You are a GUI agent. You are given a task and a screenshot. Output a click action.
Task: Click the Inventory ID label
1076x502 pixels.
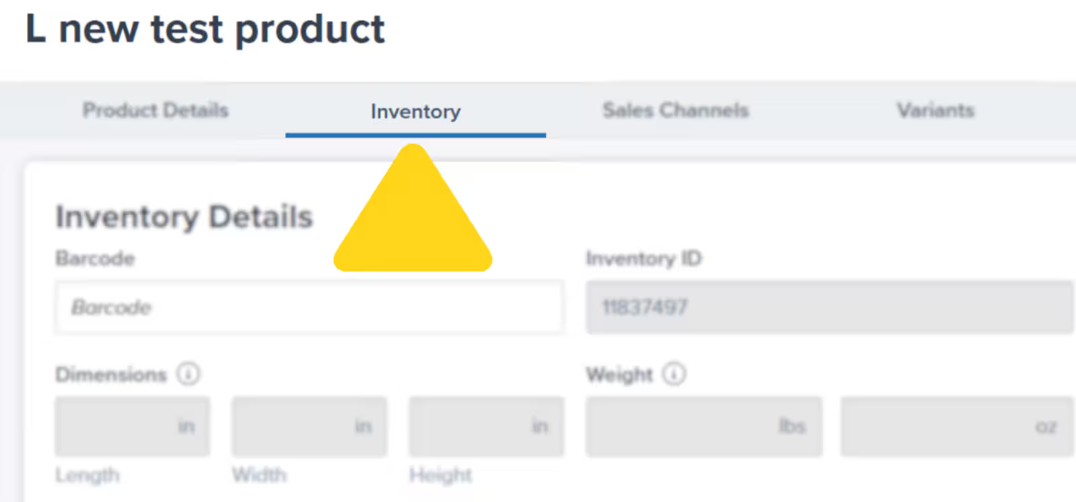tap(644, 259)
